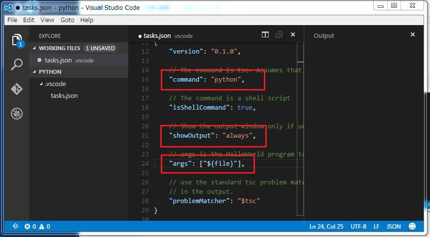Click the "showOutput": "always" line
430x237 pixels.
(x=213, y=136)
